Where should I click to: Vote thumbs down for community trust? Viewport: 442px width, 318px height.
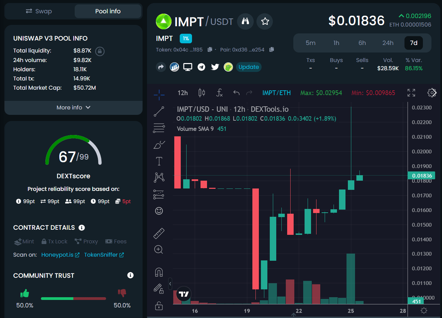122,293
